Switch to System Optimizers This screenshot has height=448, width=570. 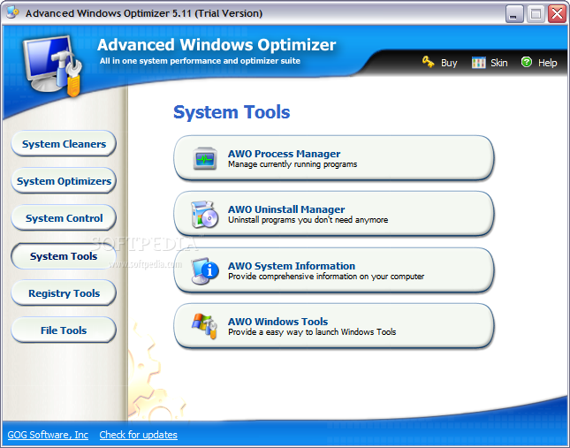(x=64, y=181)
